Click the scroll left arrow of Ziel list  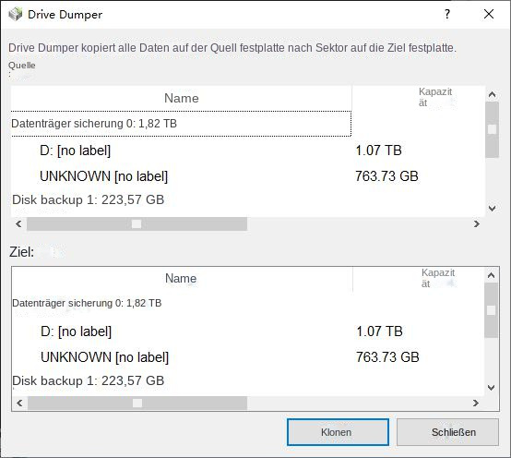point(20,404)
